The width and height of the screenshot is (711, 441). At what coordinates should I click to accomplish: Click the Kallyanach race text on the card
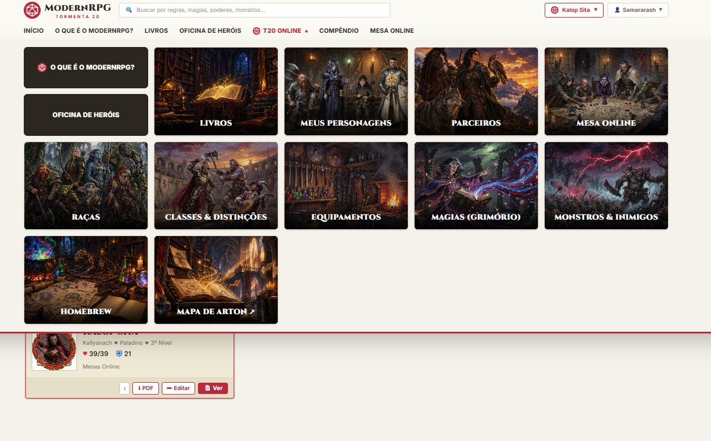[97, 343]
